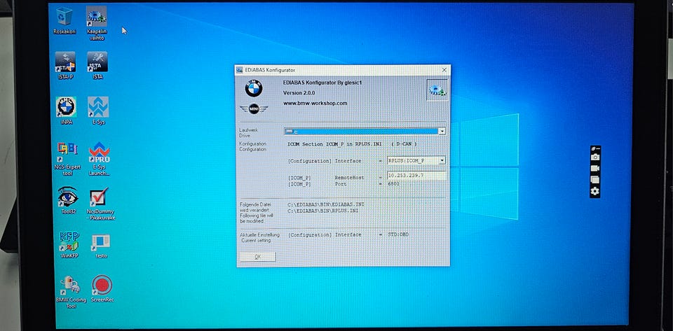
Task: Click the MINI logo in the dialog
Action: point(254,108)
